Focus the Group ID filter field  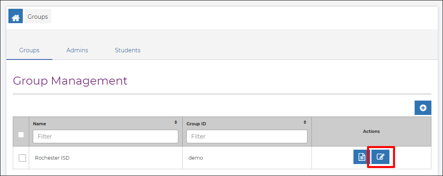pos(247,136)
